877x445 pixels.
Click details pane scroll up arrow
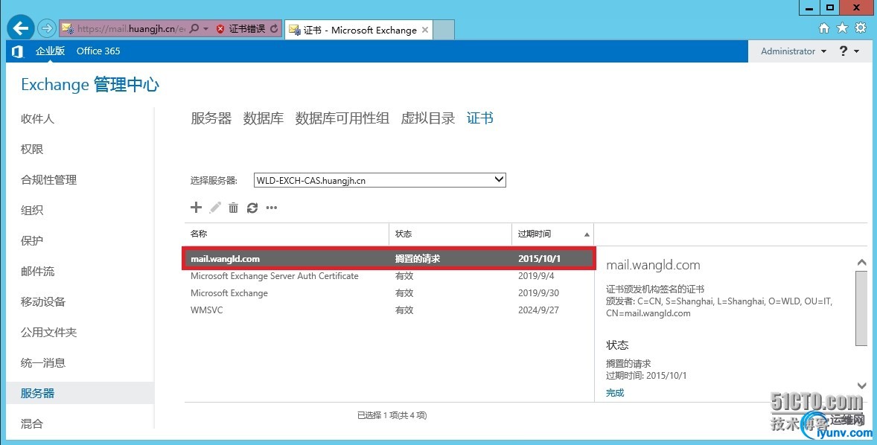pos(861,262)
